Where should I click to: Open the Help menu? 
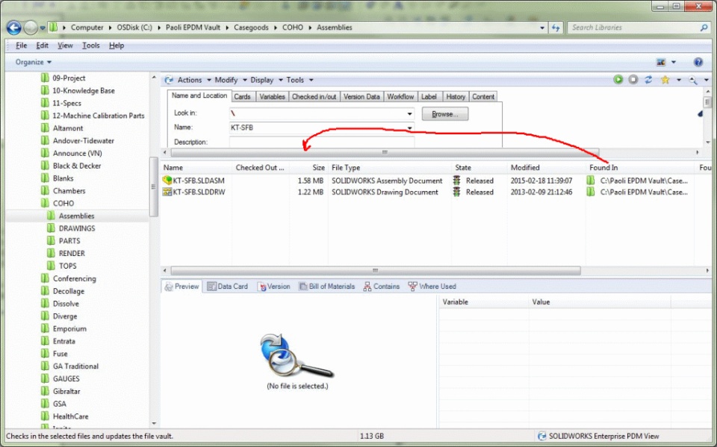tap(117, 46)
